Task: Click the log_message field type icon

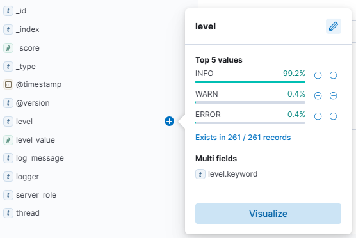Action: (x=8, y=158)
